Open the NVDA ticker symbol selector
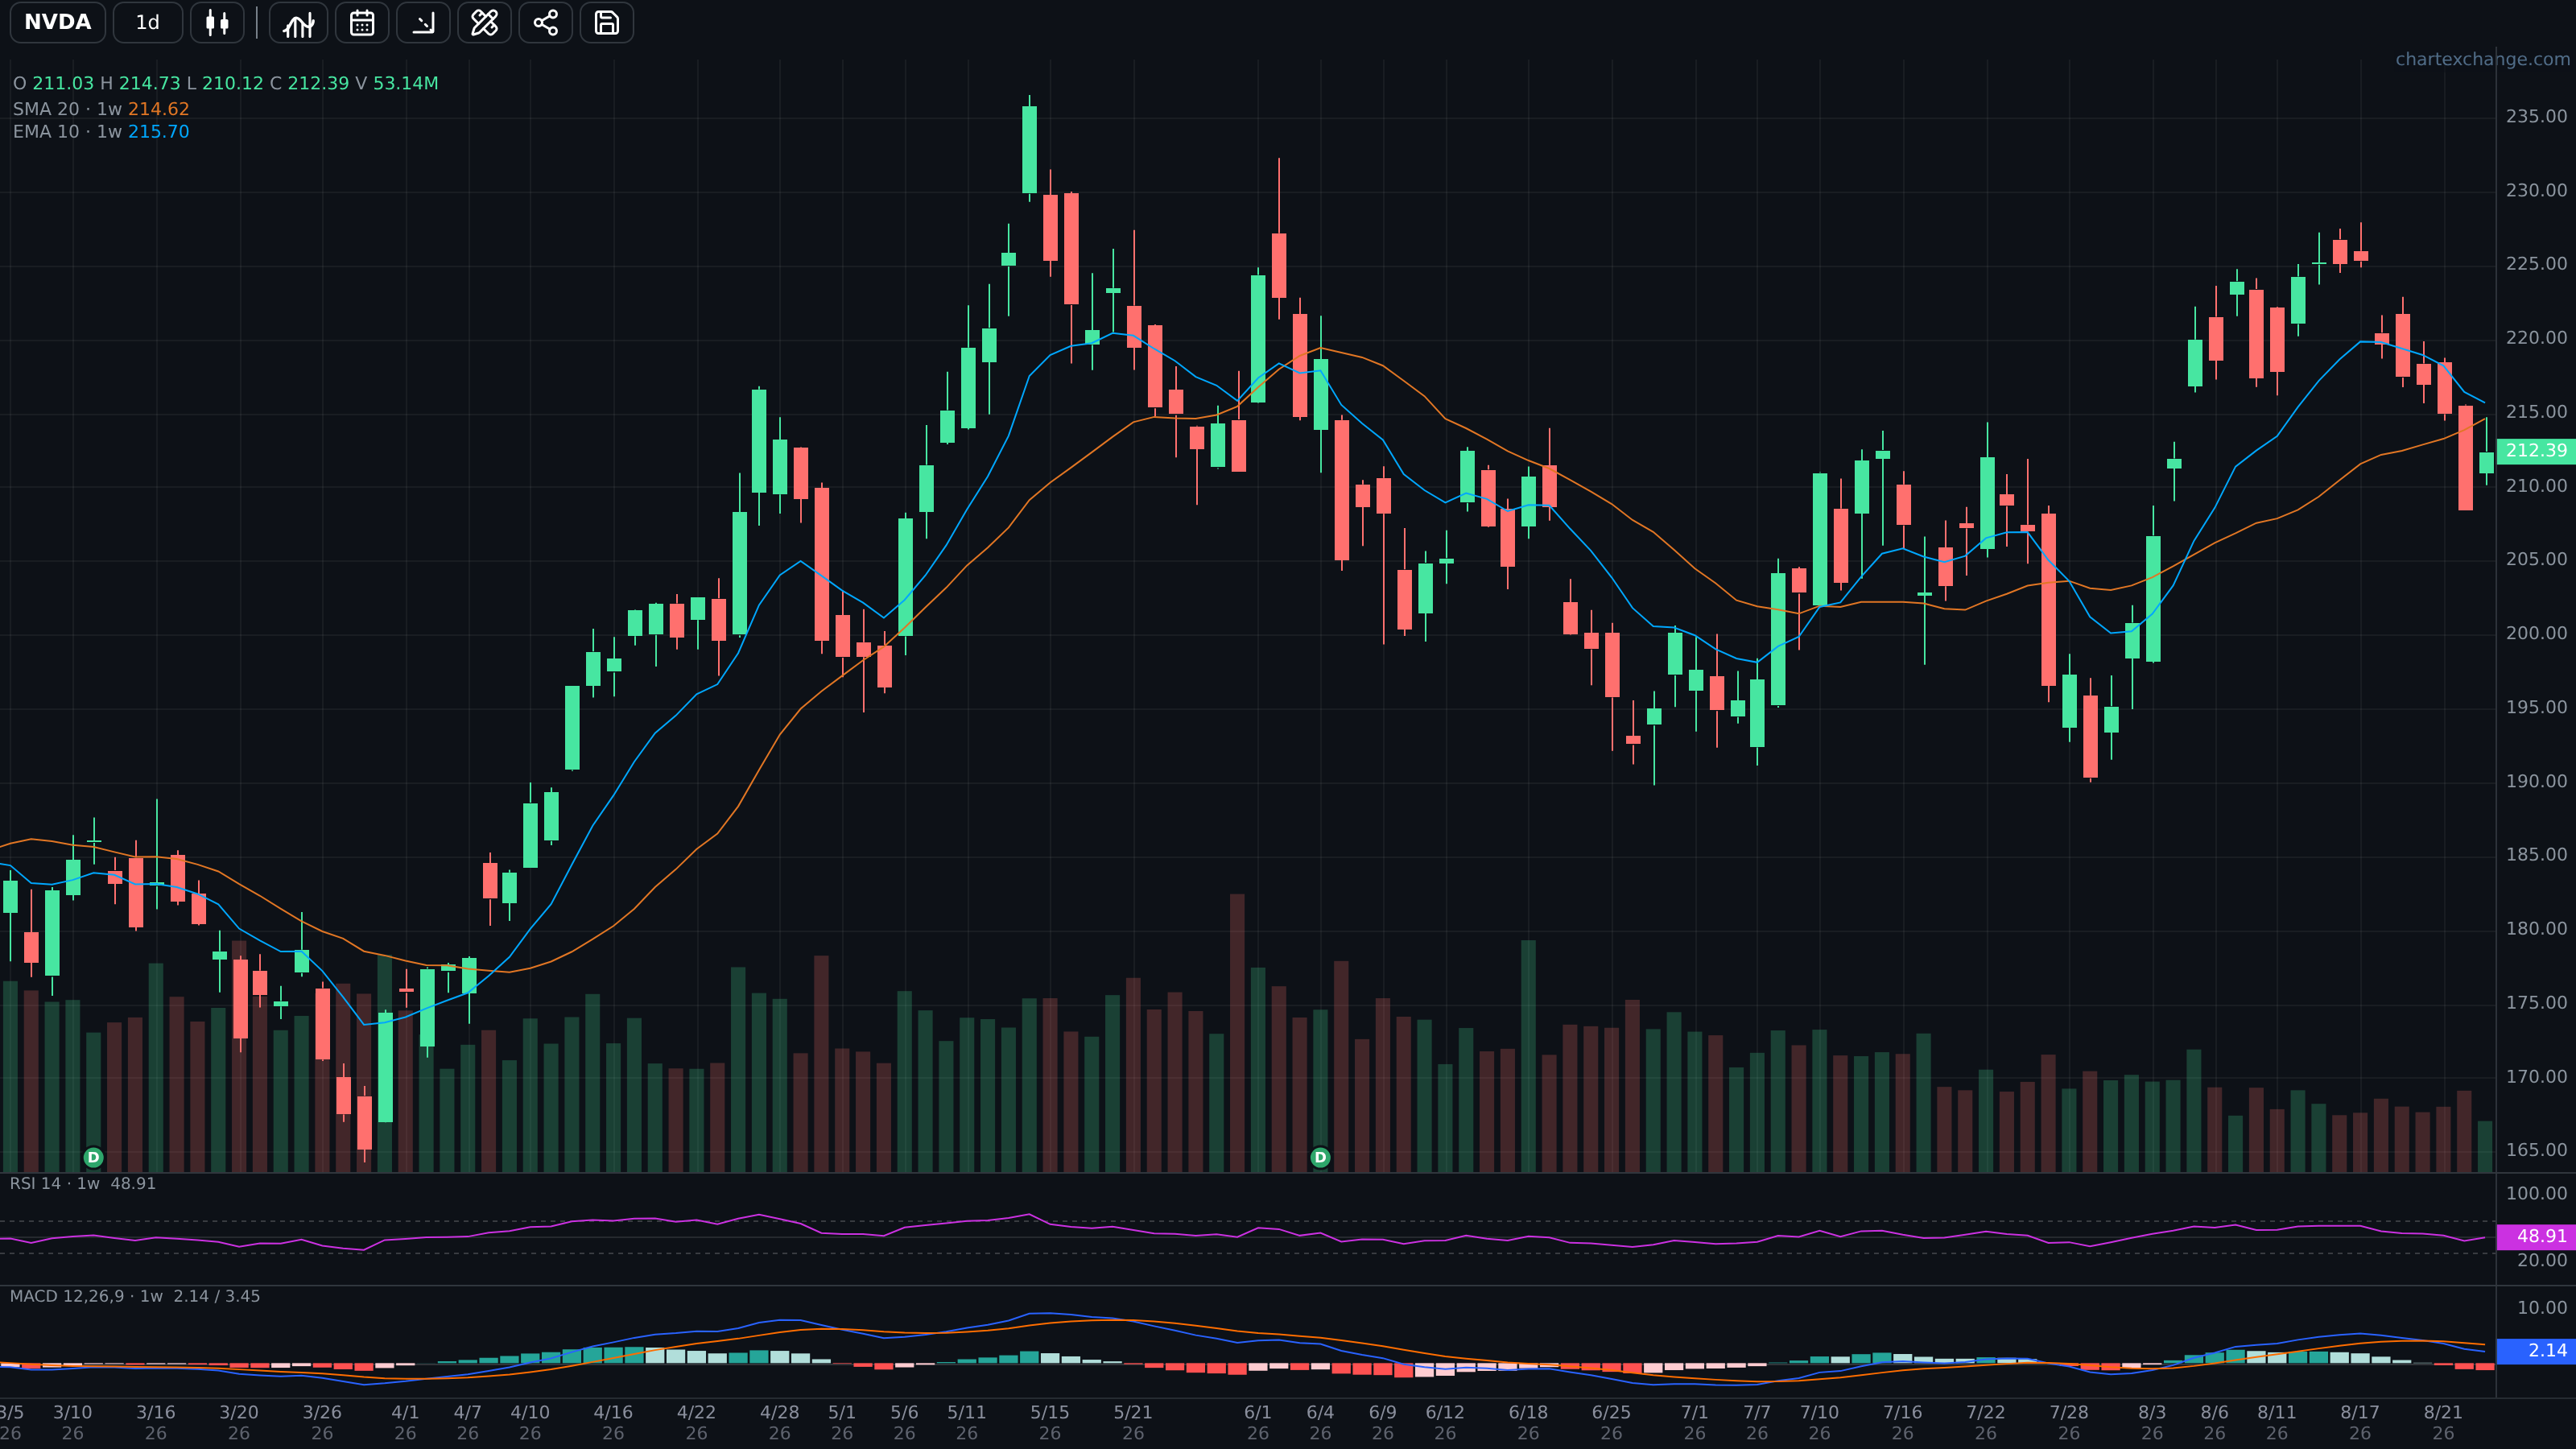The image size is (2576, 1449). [57, 22]
